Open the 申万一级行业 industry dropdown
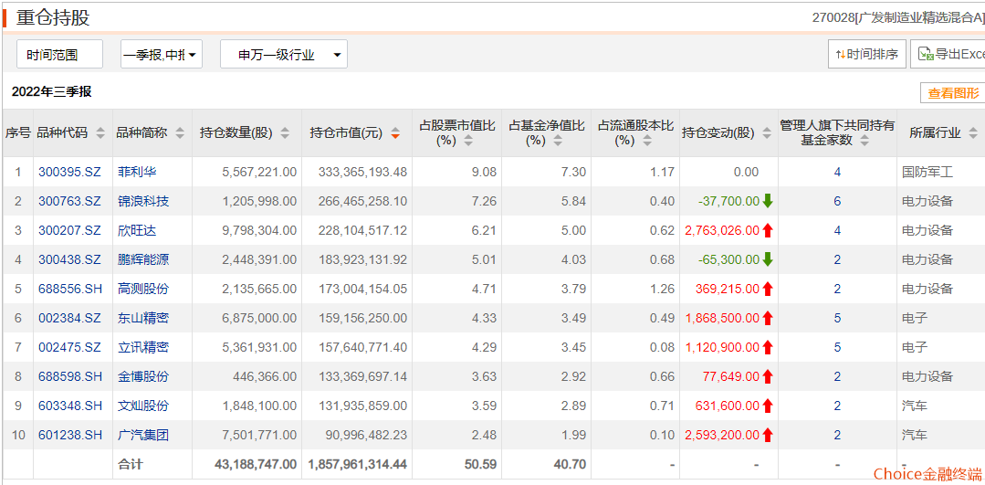 pyautogui.click(x=283, y=55)
